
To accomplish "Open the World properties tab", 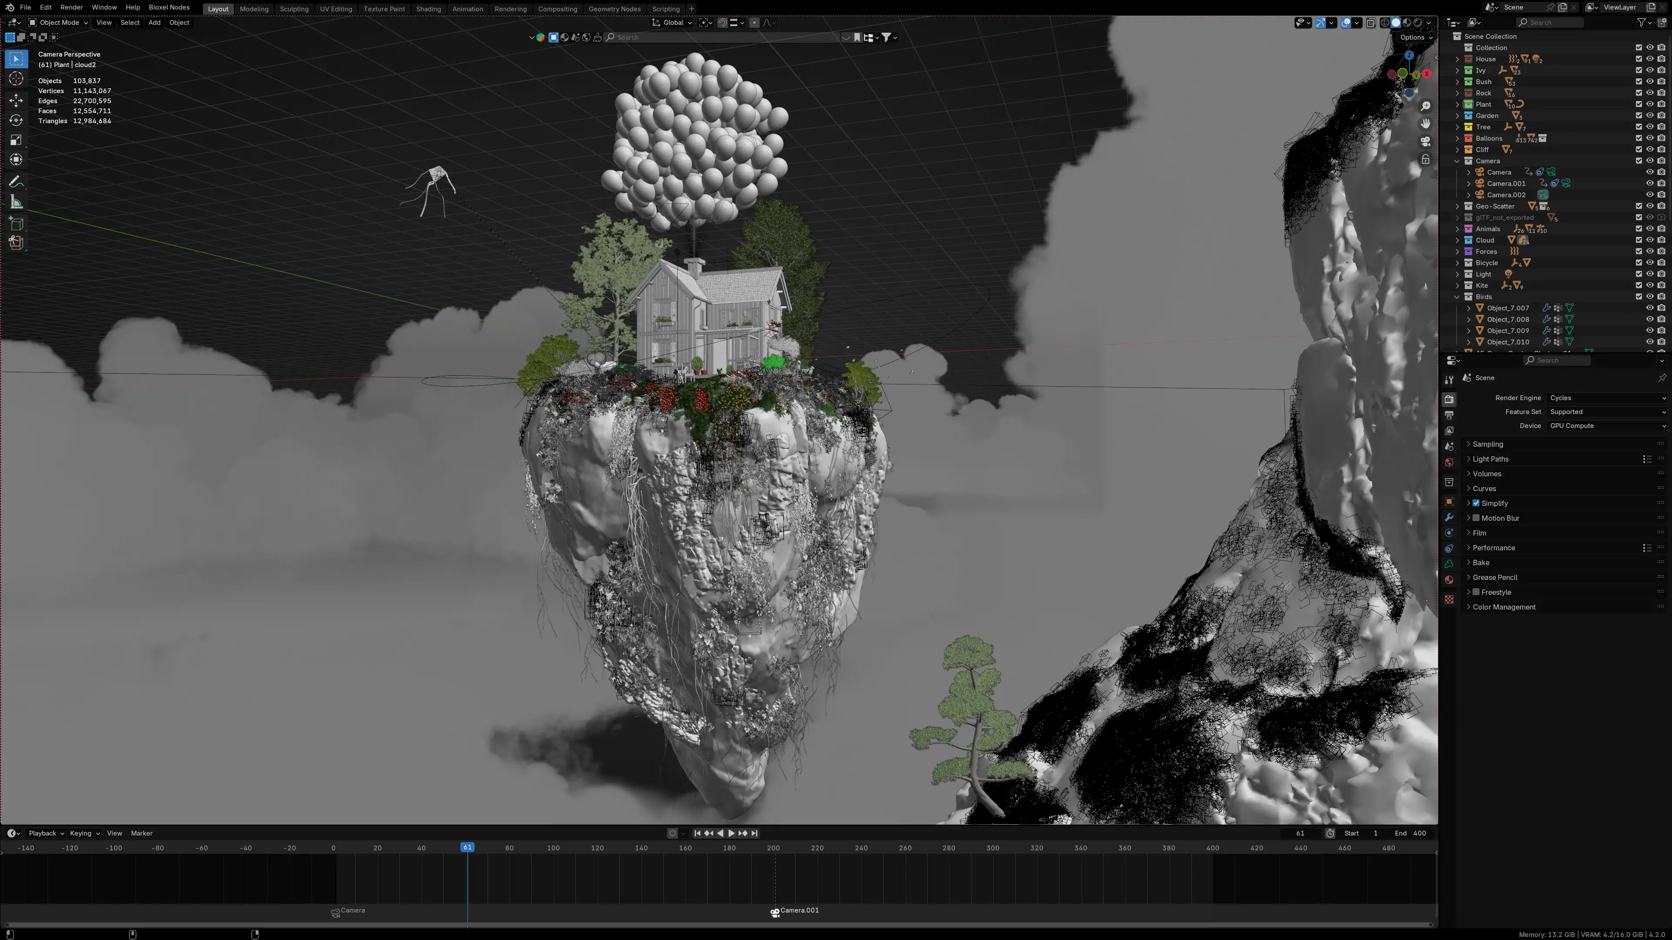I will pyautogui.click(x=1449, y=462).
